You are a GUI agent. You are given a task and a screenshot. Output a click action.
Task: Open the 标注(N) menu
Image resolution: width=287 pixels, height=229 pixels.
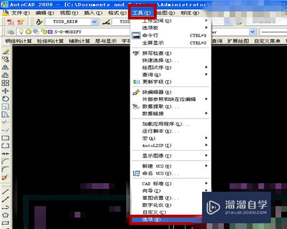tap(190, 13)
